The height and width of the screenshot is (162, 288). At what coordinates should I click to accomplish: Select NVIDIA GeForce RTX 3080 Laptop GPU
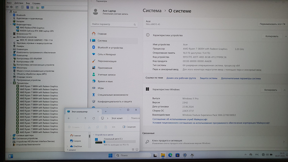point(37,31)
